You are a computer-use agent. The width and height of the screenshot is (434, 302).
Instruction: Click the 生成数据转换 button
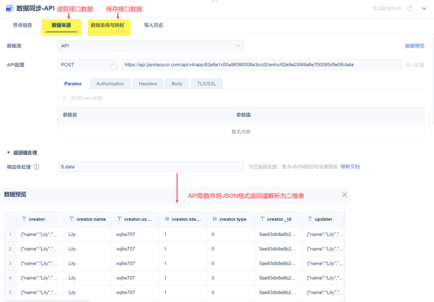[387, 8]
